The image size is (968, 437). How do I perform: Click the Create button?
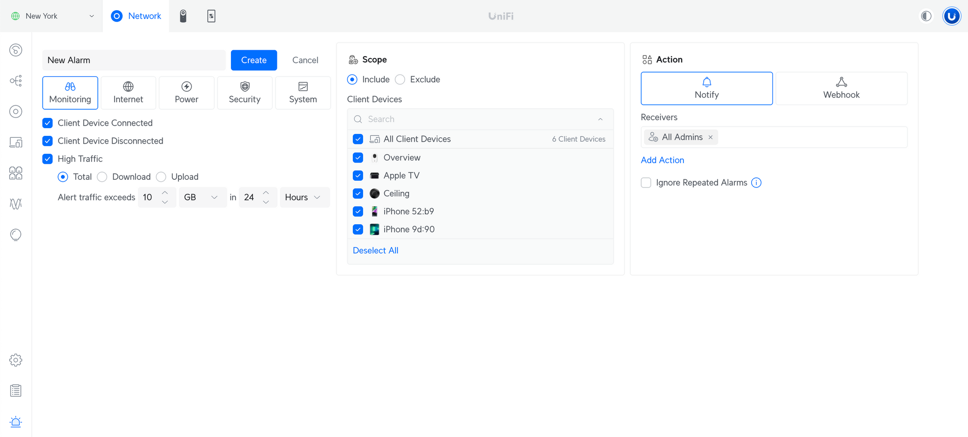(254, 60)
